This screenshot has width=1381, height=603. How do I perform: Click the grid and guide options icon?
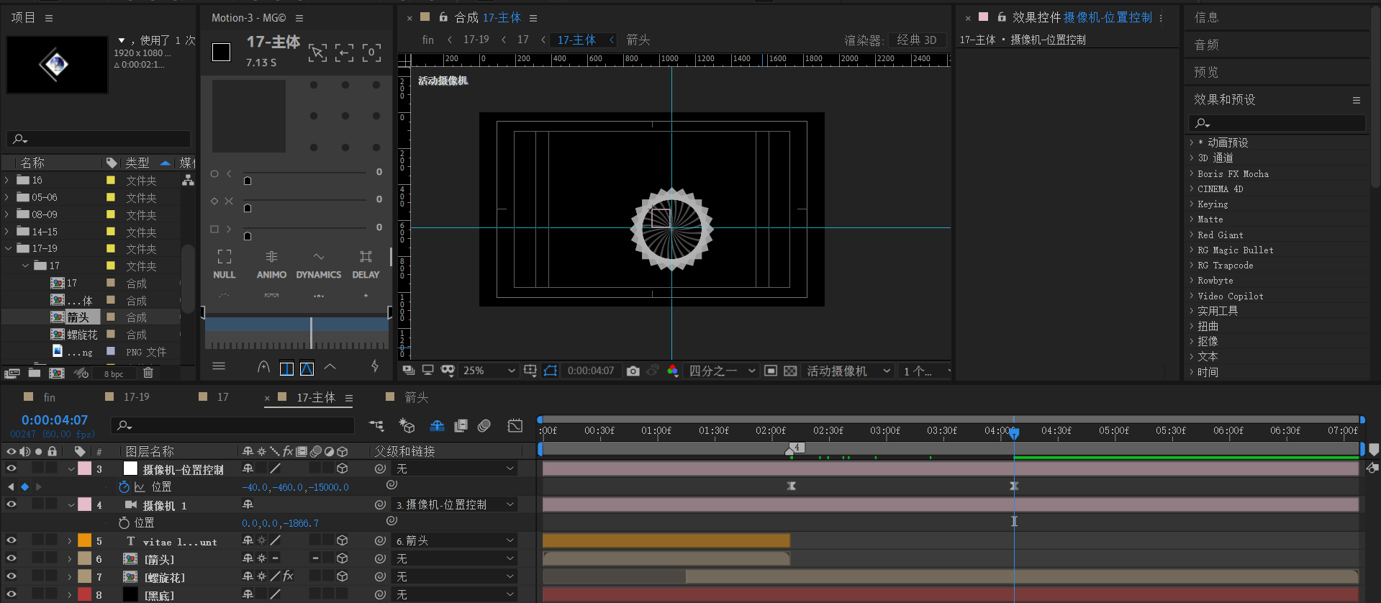click(530, 371)
